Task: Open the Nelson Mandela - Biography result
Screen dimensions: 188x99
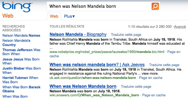Action: [78, 35]
